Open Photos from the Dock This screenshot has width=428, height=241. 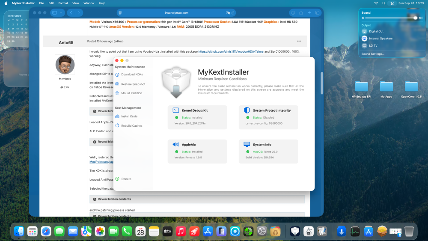click(x=100, y=232)
